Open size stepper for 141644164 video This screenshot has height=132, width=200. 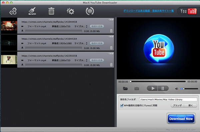pyautogui.click(x=87, y=43)
